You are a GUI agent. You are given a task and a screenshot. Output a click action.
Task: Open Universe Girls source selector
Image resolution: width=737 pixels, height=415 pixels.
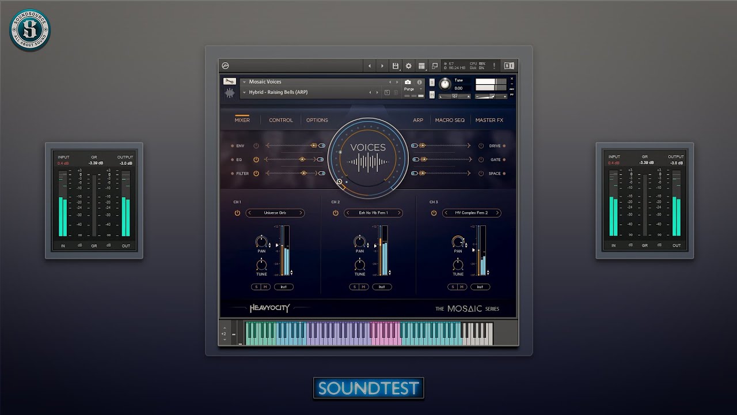[x=275, y=213]
